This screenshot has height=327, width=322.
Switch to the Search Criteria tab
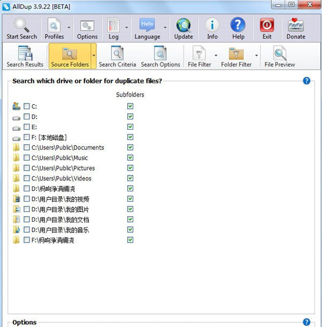[x=117, y=56]
